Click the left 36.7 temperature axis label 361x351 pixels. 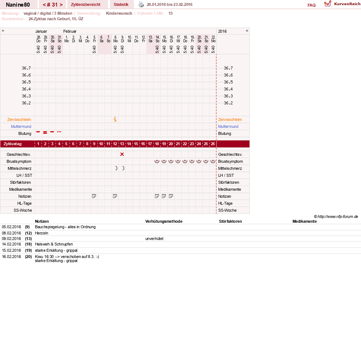click(x=26, y=68)
